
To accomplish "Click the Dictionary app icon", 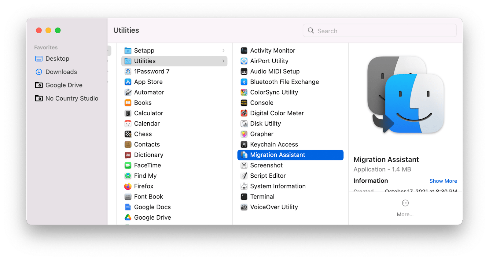I will 128,155.
